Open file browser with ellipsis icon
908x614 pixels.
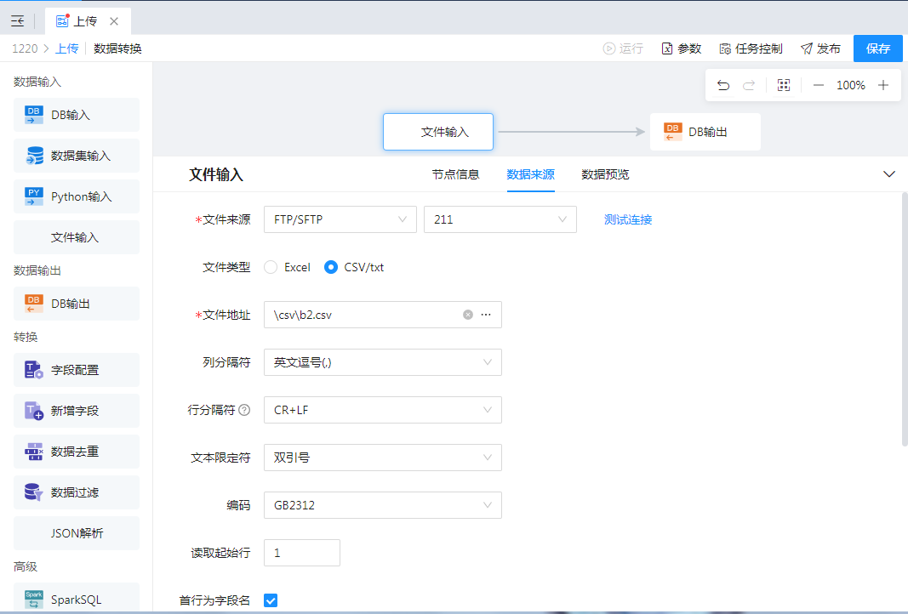coord(486,315)
